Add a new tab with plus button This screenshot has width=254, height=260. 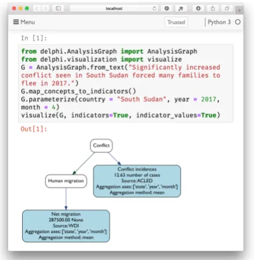click(239, 10)
